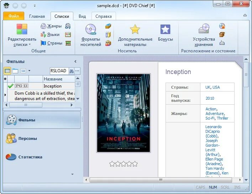252x194 pixels.
Task: Open the 2010 release year link
Action: click(x=210, y=98)
